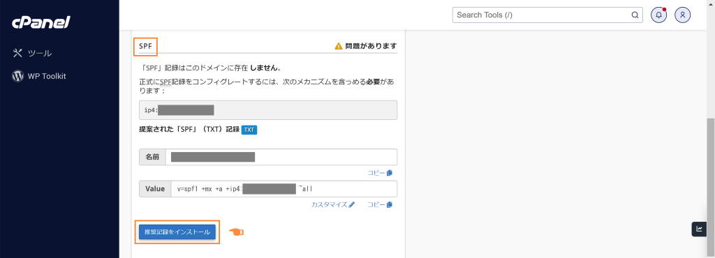Click the SPF section heading
Image resolution: width=715 pixels, height=258 pixels.
pos(145,47)
